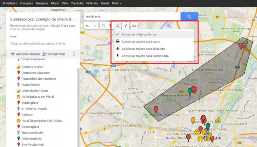Image resolution: width=257 pixels, height=147 pixels.
Task: Open Maps in the Google bar
Action: click(x=55, y=3)
